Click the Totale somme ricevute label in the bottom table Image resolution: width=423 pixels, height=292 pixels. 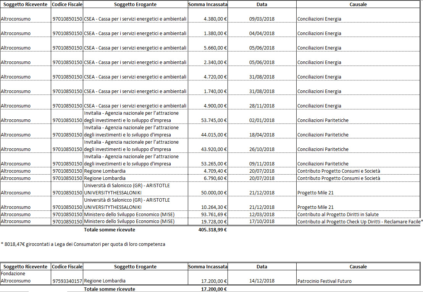tap(109, 289)
